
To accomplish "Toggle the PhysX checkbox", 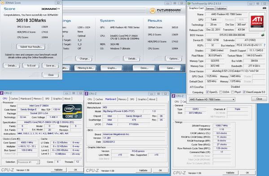I will tap(232, 92).
